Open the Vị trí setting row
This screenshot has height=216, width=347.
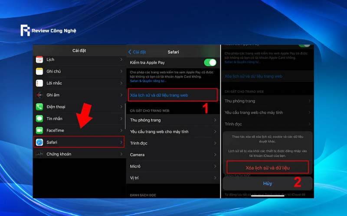click(173, 178)
